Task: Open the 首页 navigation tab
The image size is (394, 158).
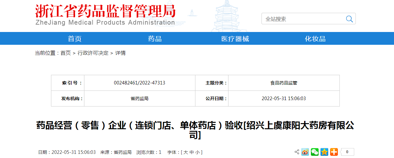Action: 75,39
